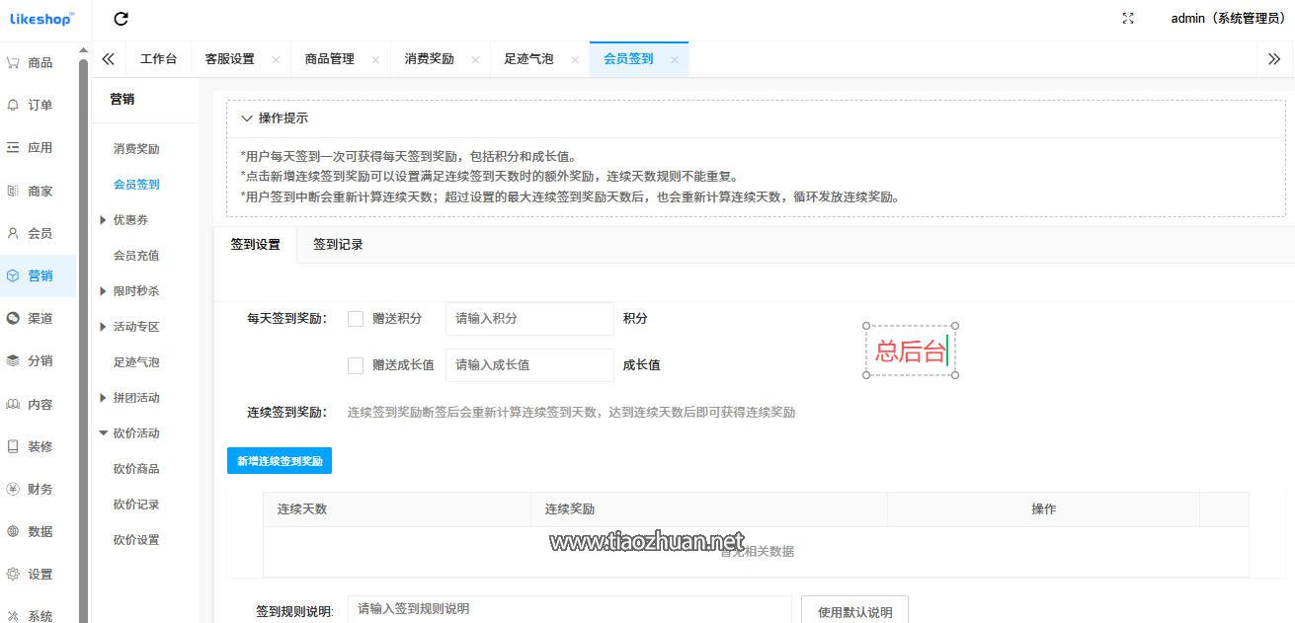Focus the 请输入积分 input field
1295x623 pixels.
pyautogui.click(x=529, y=319)
